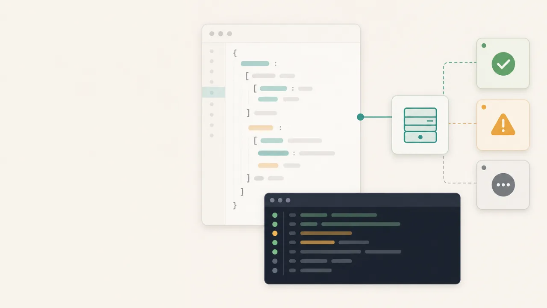Click the small green dot on the success card
This screenshot has height=308, width=547.
(x=484, y=45)
